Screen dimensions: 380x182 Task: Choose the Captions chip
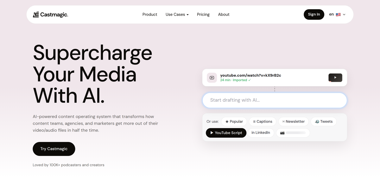(262, 122)
